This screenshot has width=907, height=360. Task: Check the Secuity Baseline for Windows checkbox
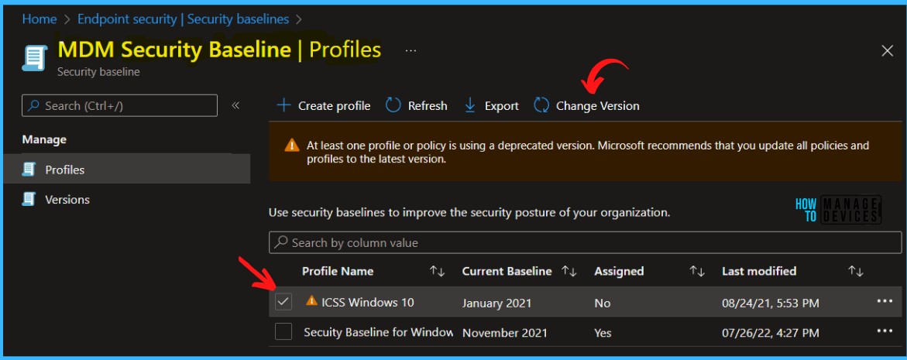pos(283,331)
